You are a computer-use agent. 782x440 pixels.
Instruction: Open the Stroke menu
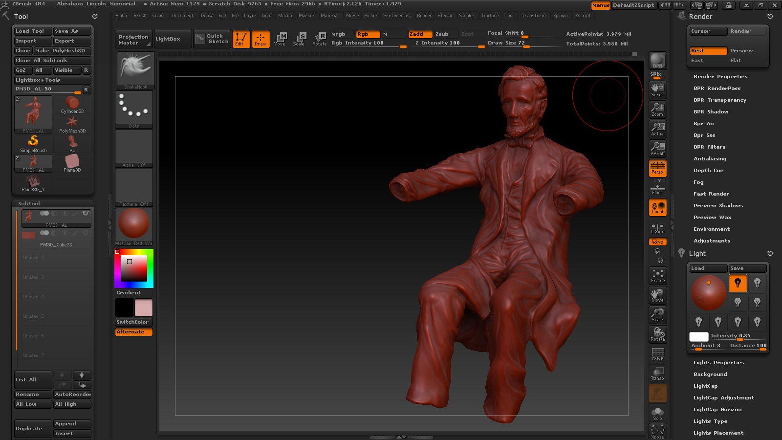466,16
